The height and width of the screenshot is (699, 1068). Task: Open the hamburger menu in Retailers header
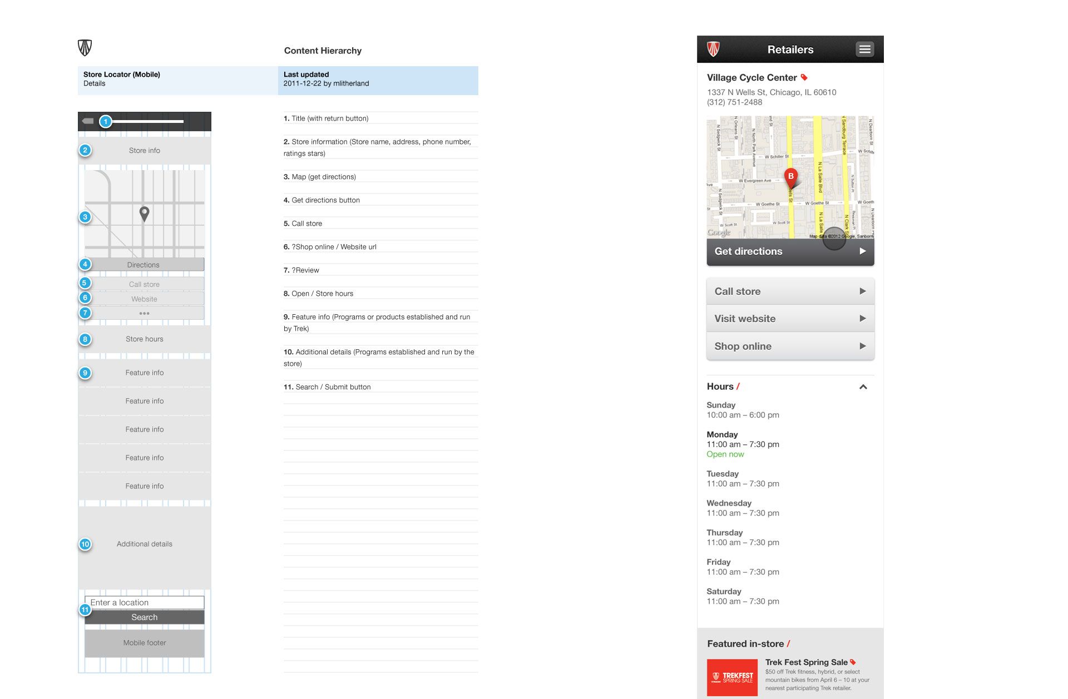(864, 49)
